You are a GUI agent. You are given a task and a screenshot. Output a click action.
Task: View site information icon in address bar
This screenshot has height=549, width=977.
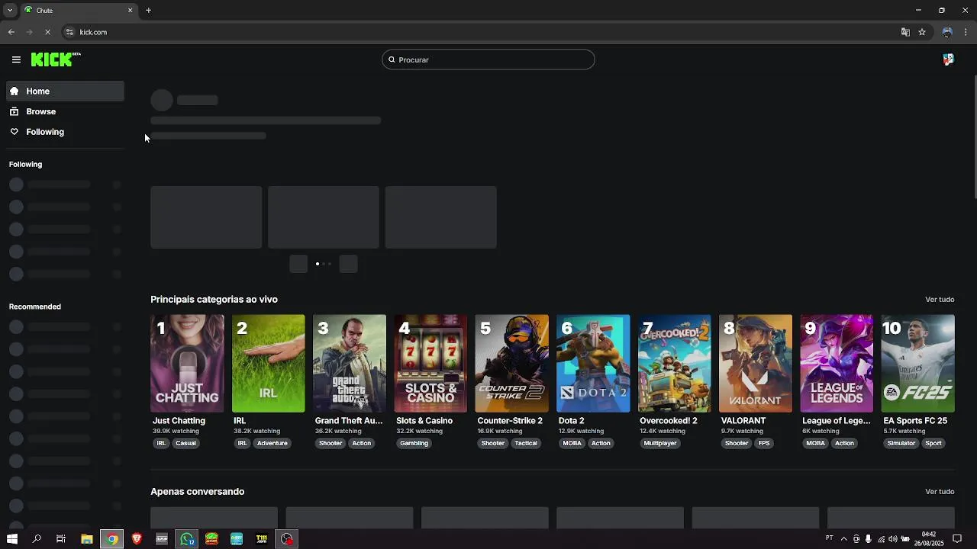pyautogui.click(x=69, y=32)
